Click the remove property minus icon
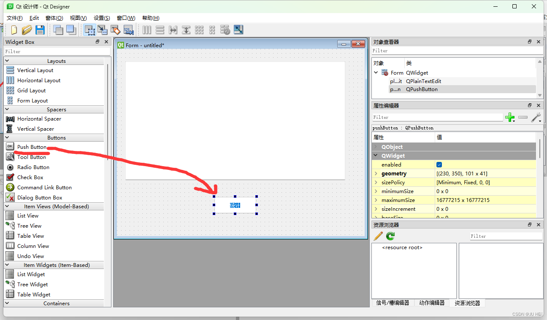 coord(523,117)
